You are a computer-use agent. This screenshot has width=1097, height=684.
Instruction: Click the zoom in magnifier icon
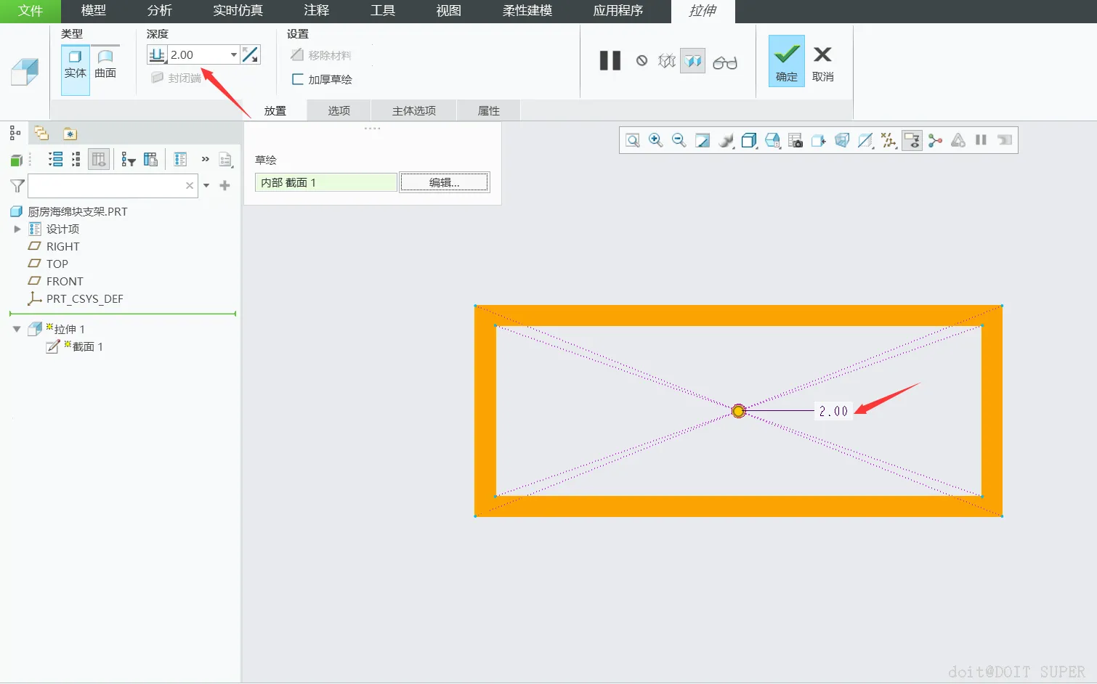click(656, 140)
